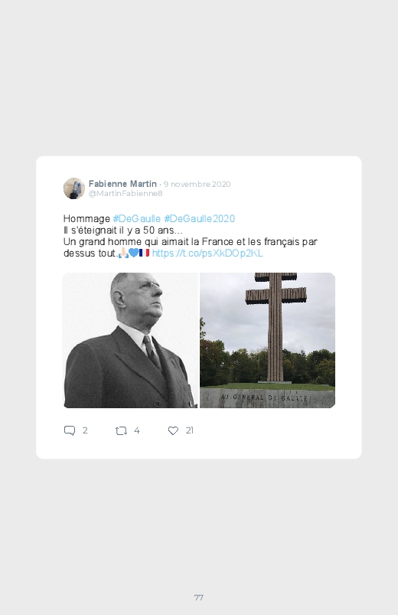
Task: Open the black-and-white portrait photo
Action: pyautogui.click(x=131, y=341)
